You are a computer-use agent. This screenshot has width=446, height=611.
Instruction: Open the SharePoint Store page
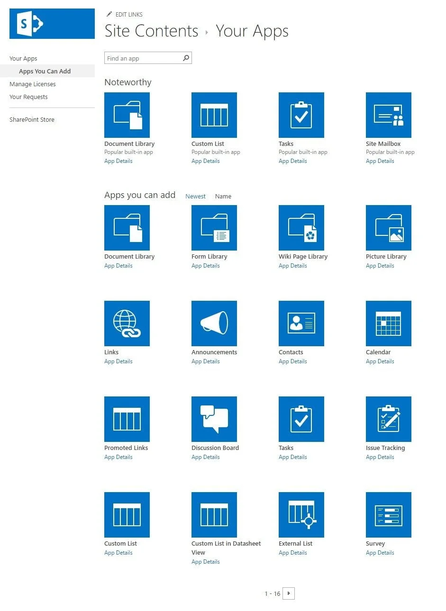pyautogui.click(x=32, y=119)
